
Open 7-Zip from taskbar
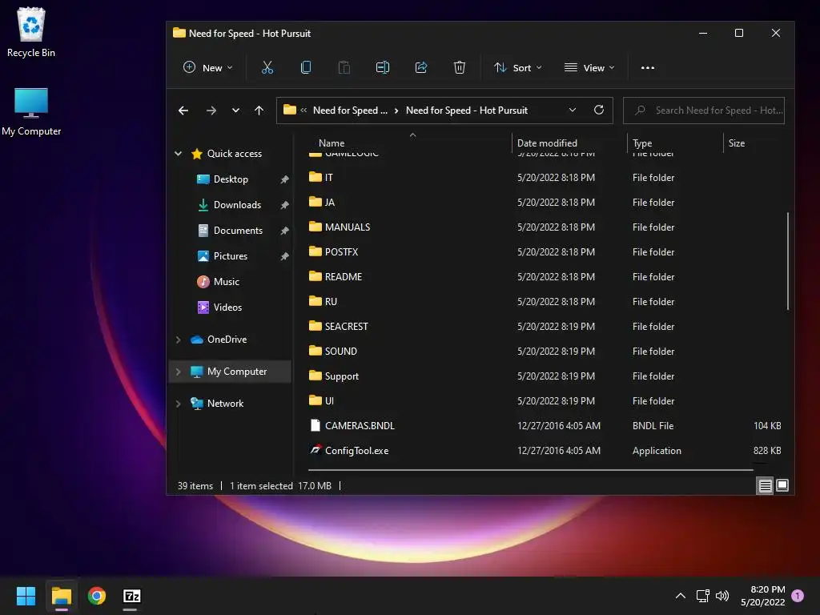(132, 596)
